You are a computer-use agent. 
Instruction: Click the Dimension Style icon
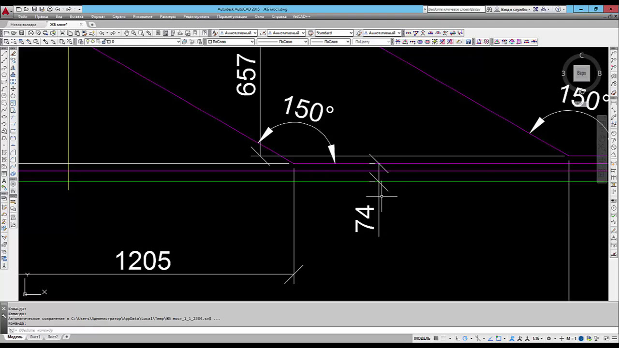point(264,33)
